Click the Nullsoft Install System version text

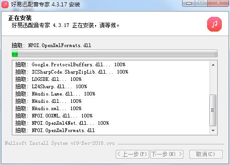[60, 143]
